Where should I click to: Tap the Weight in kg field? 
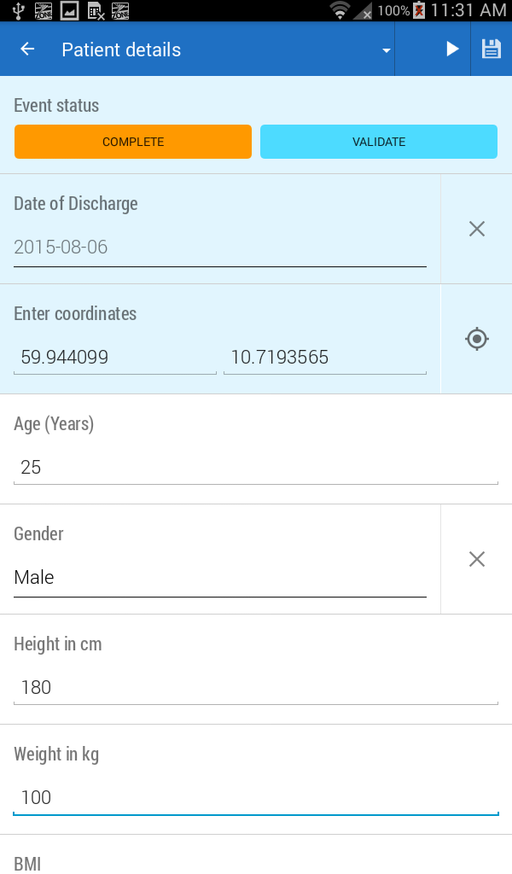255,798
